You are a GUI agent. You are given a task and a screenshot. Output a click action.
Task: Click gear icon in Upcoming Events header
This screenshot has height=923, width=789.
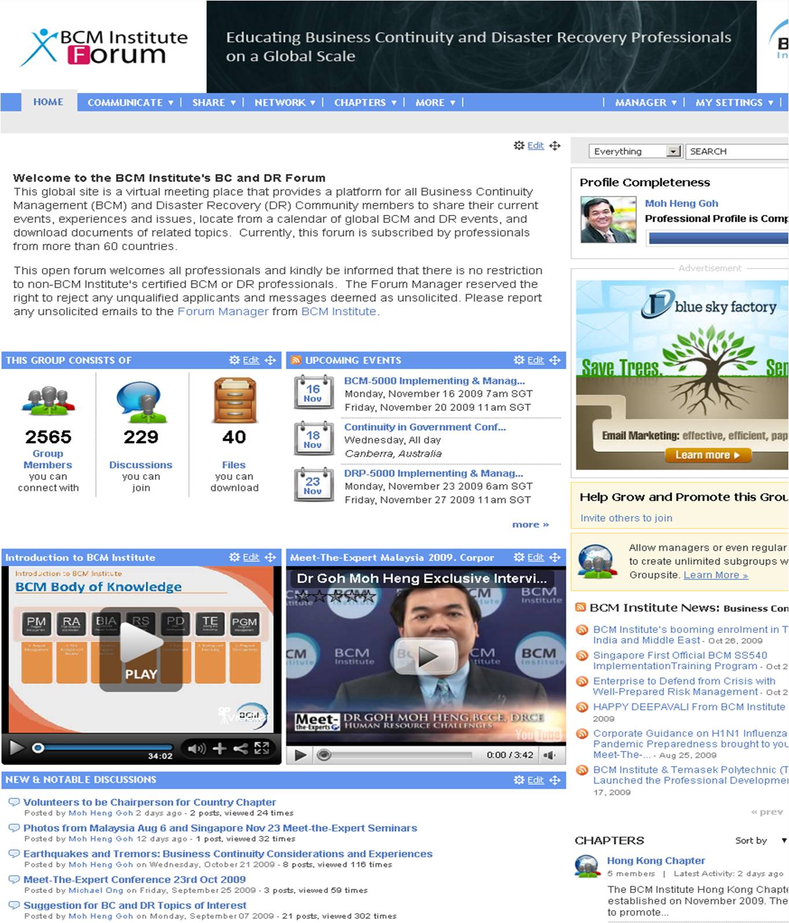click(x=519, y=360)
